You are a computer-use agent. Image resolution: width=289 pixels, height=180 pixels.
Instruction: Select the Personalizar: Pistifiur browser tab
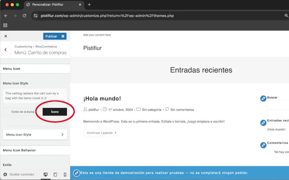pyautogui.click(x=54, y=5)
